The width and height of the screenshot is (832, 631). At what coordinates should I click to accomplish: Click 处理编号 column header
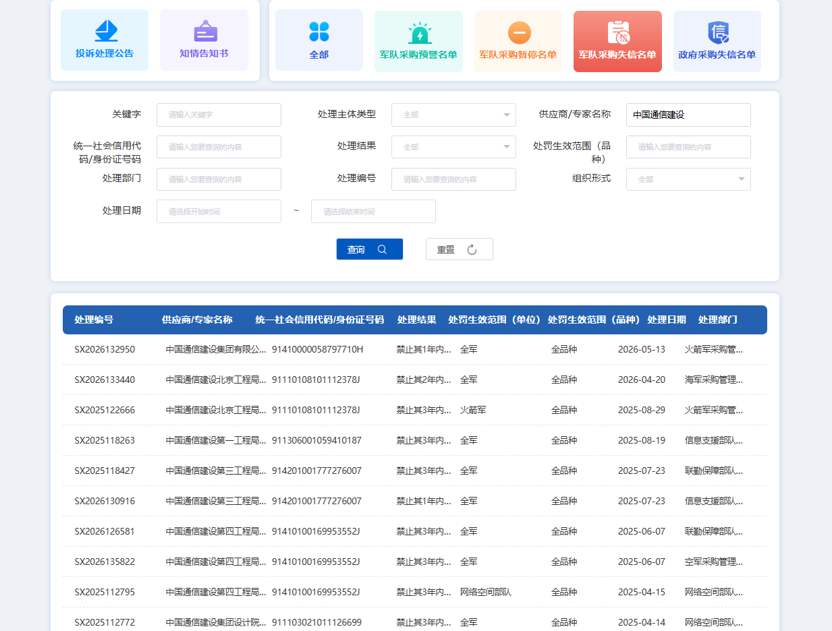[x=94, y=320]
